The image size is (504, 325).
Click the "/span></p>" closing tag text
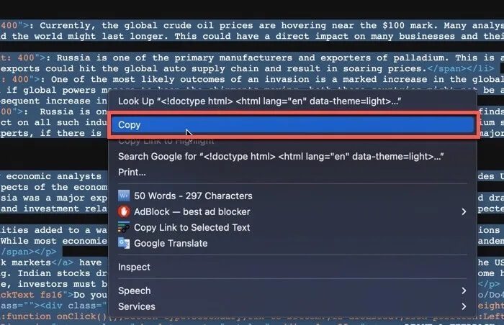(28, 252)
